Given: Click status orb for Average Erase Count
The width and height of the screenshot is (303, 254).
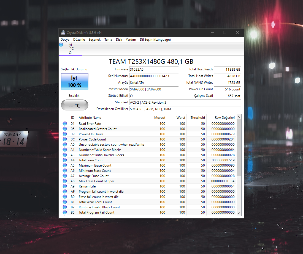Looking at the screenshot, I should pos(65,176).
